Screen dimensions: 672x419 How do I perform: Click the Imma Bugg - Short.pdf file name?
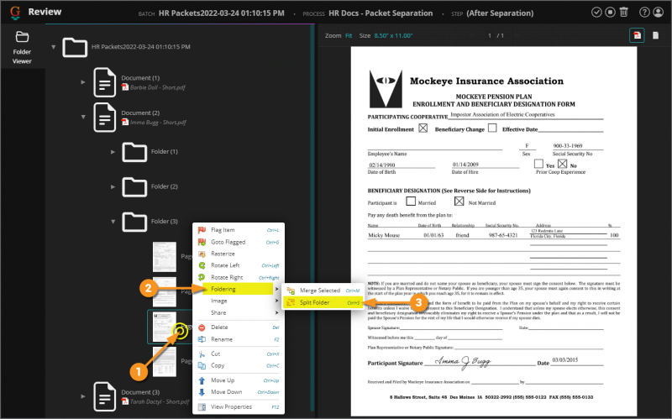pos(158,123)
